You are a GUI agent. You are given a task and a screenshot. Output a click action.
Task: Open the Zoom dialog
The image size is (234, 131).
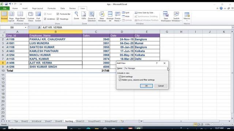tap(76, 16)
